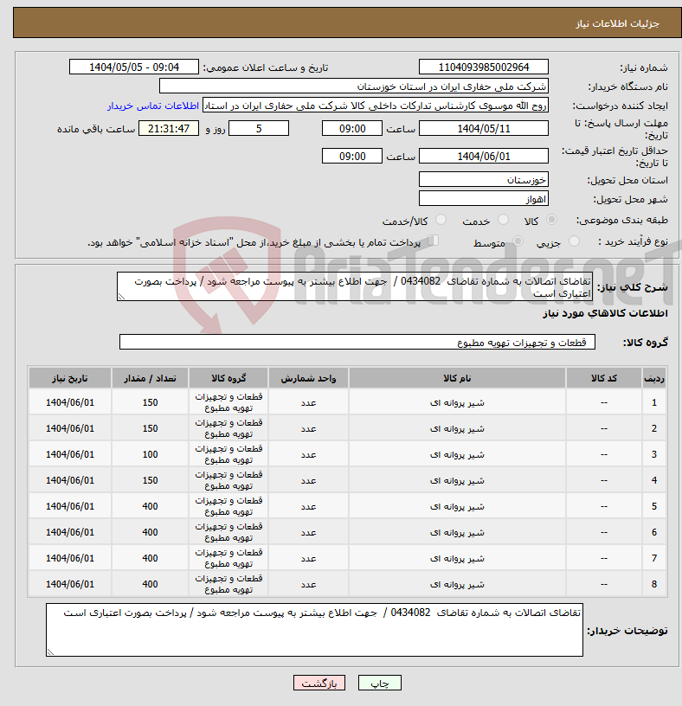The image size is (682, 706).
Task: Click the گروه کالا field
Action: (x=357, y=343)
